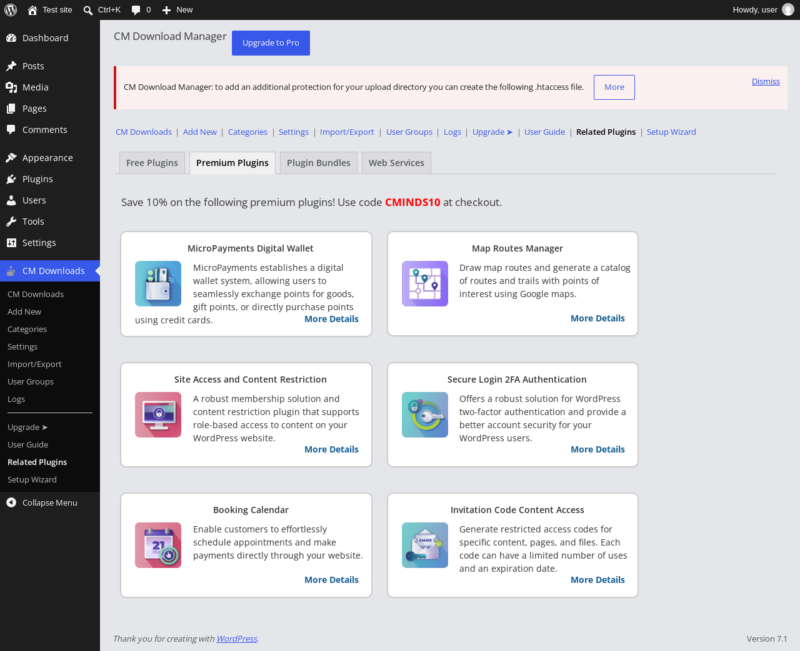This screenshot has width=800, height=651.
Task: Click the MicroPayments wallet thumbnail
Action: point(158,283)
